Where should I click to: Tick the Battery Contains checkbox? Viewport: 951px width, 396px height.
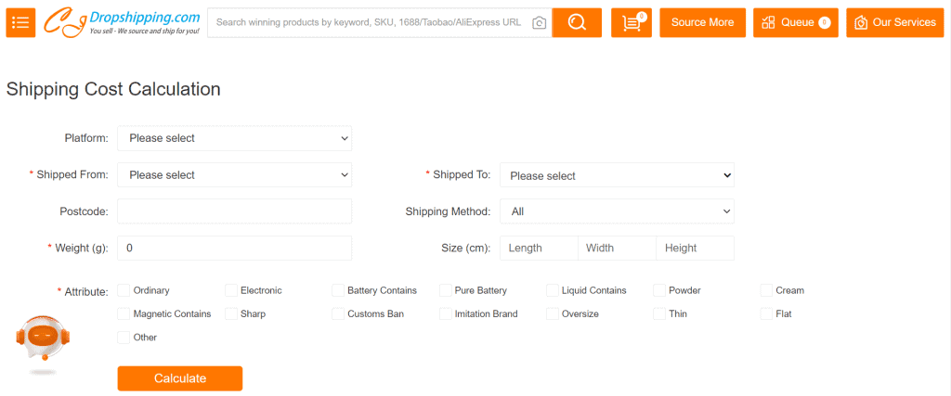click(x=338, y=290)
